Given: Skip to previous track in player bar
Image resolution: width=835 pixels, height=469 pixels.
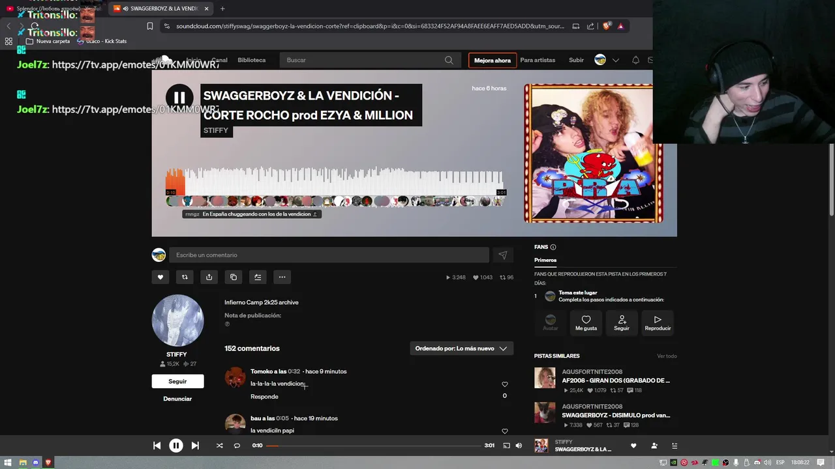Looking at the screenshot, I should point(157,446).
